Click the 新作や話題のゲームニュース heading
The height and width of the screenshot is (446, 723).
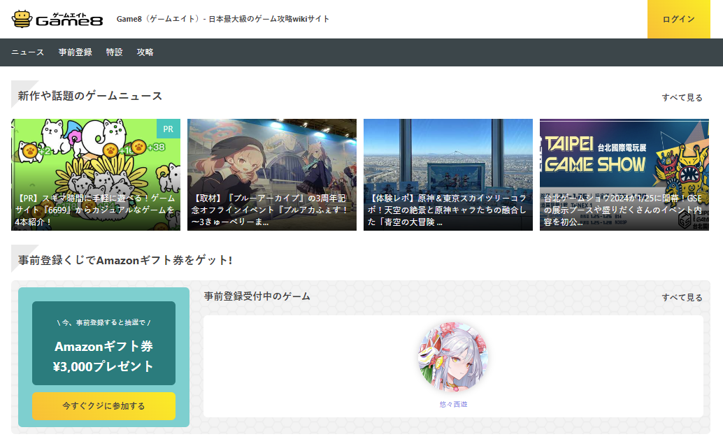(x=90, y=96)
